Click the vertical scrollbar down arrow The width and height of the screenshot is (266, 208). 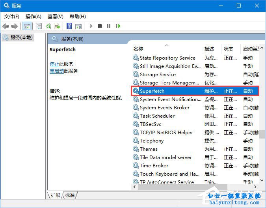262,180
